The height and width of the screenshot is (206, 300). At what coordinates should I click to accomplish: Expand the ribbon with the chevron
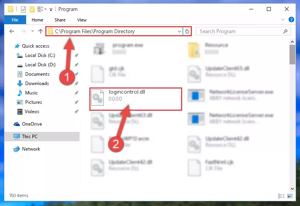click(x=283, y=20)
